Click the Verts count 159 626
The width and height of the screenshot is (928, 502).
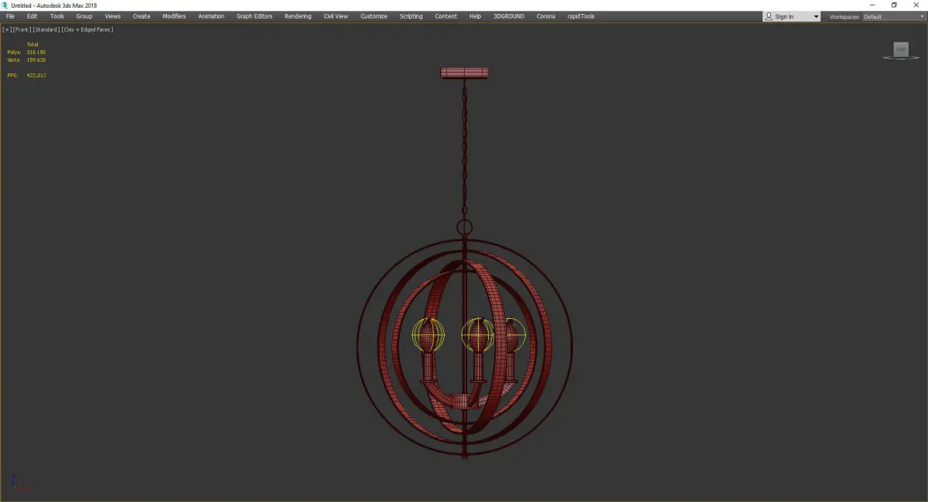coord(36,59)
